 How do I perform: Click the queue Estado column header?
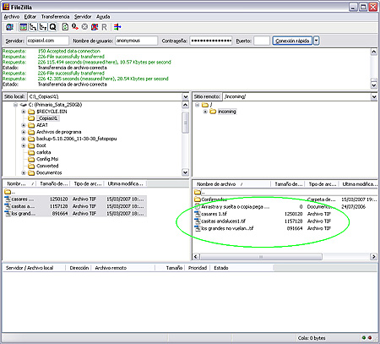point(242,268)
